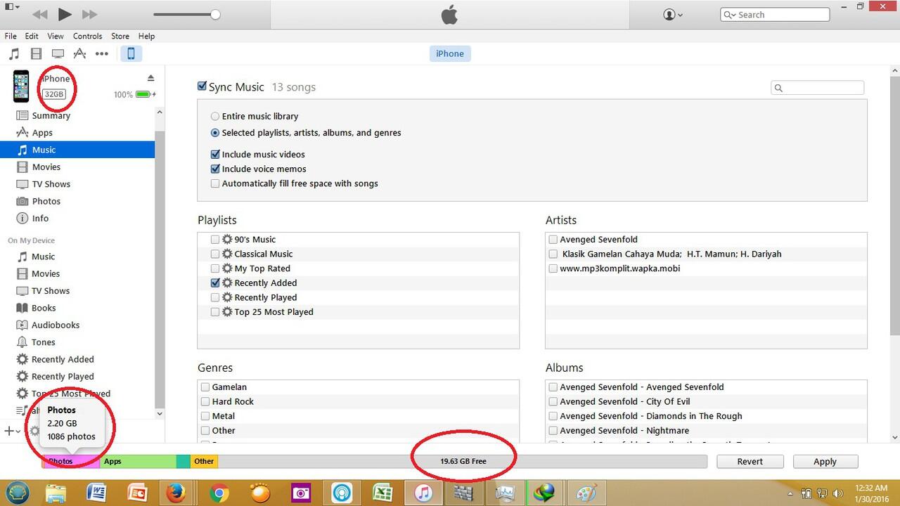Check the Gamelan genre
This screenshot has width=900, height=506.
(205, 387)
